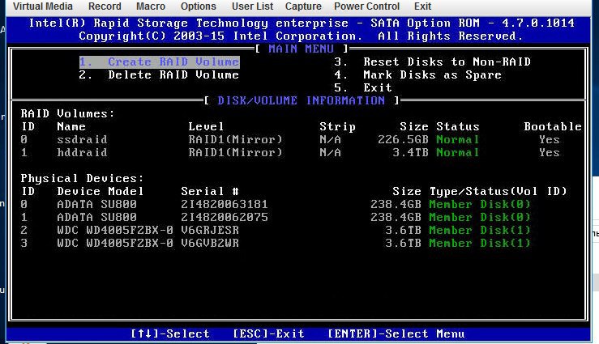
Task: Select Create RAID Volume option
Action: 160,62
